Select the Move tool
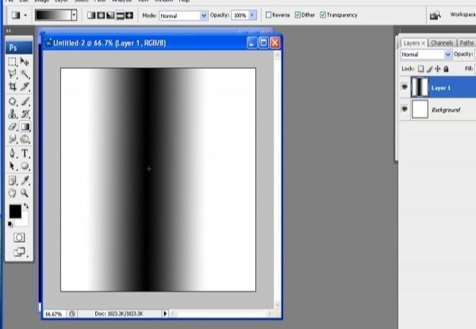 25,62
